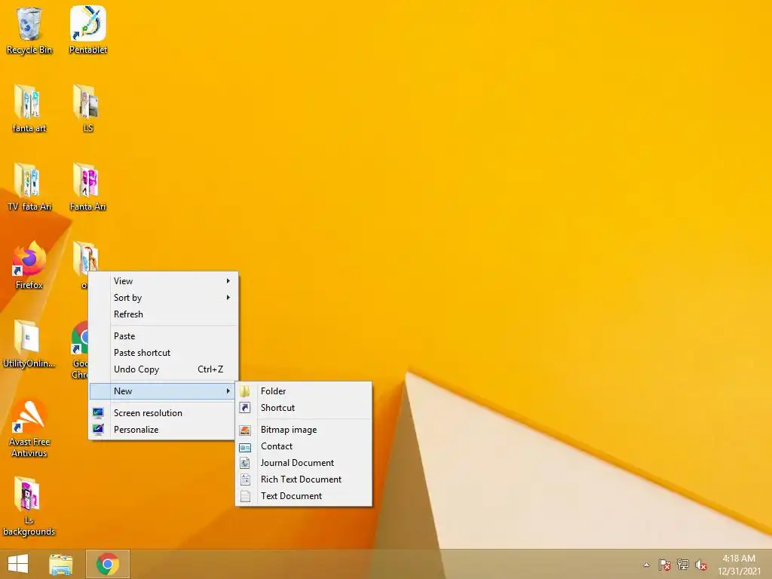Screen dimensions: 772x579
Task: Choose Refresh in the context menu
Action: pyautogui.click(x=163, y=314)
